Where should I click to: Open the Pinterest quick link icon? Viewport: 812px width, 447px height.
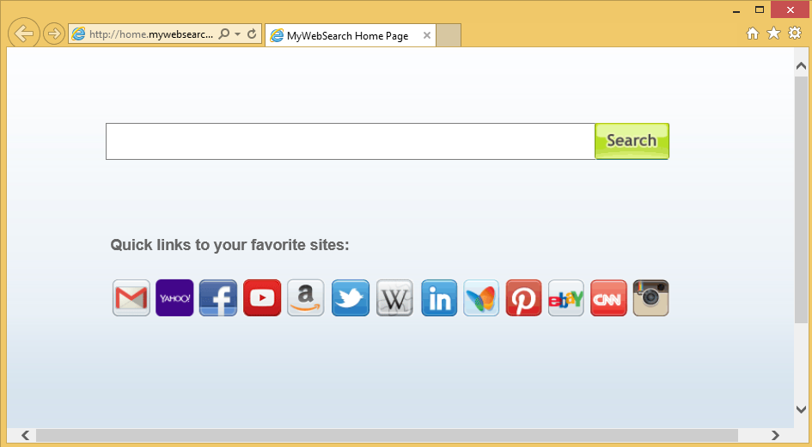point(523,298)
